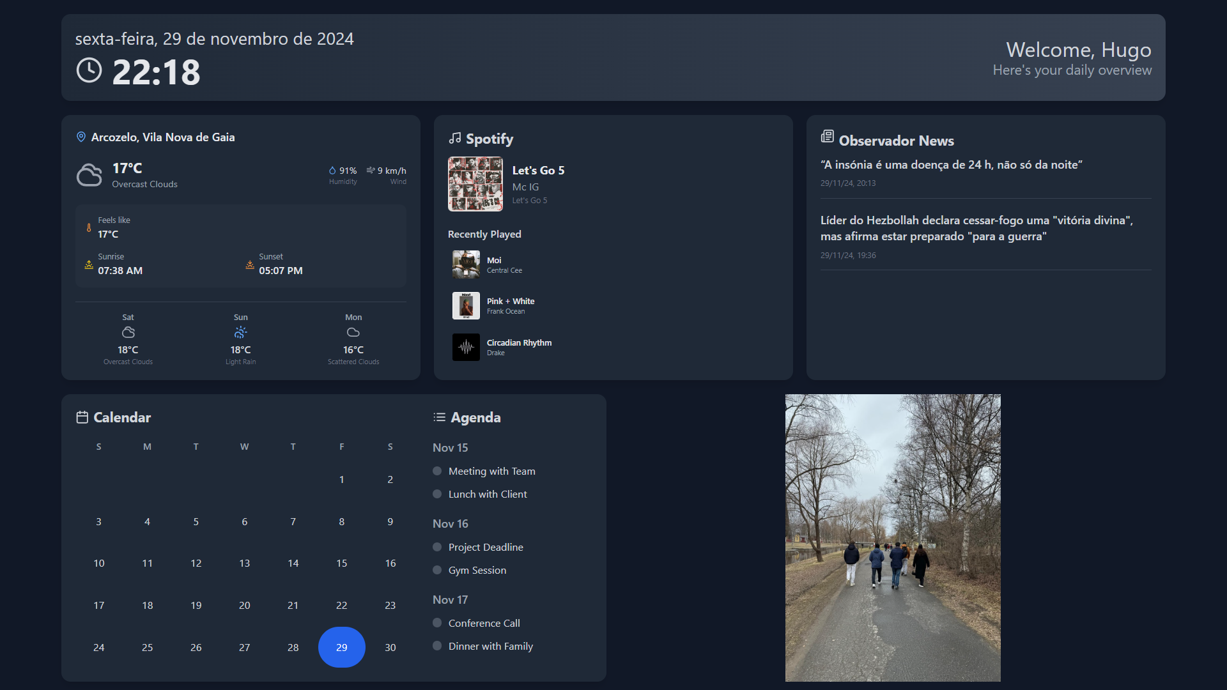Click the Circadian Rhythm track thumbnail
Screen dimensions: 1227x690
(466, 347)
